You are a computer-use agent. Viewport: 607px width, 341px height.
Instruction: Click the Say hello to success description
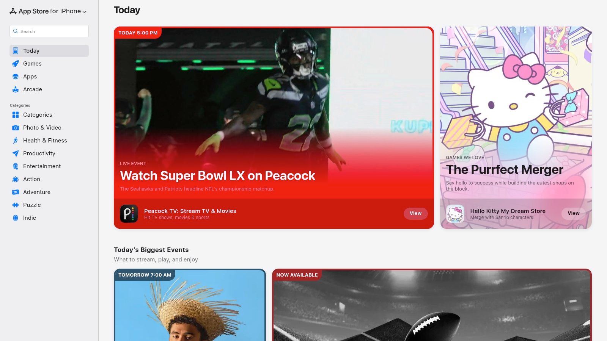click(510, 186)
